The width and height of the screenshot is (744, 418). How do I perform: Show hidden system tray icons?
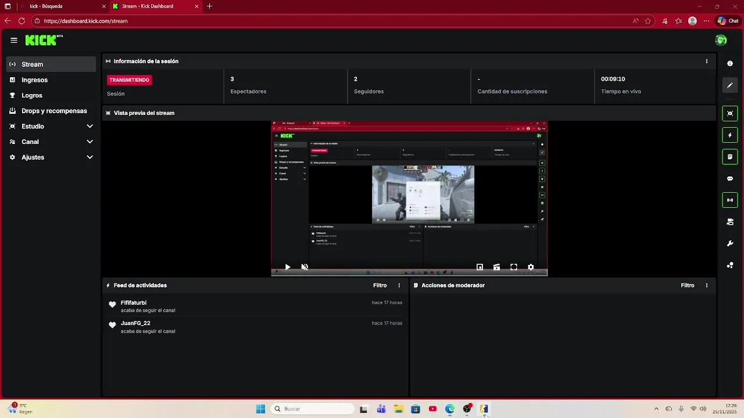(x=656, y=409)
